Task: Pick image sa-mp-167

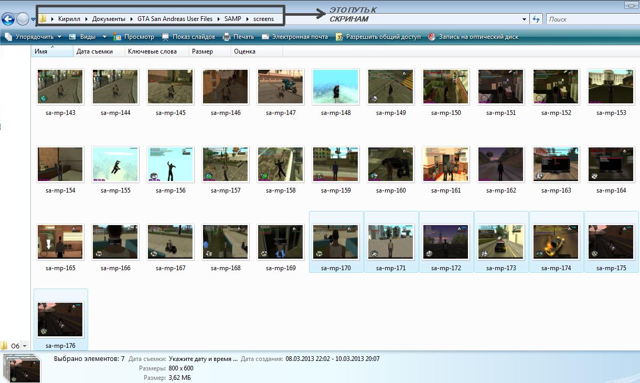Action: click(170, 242)
